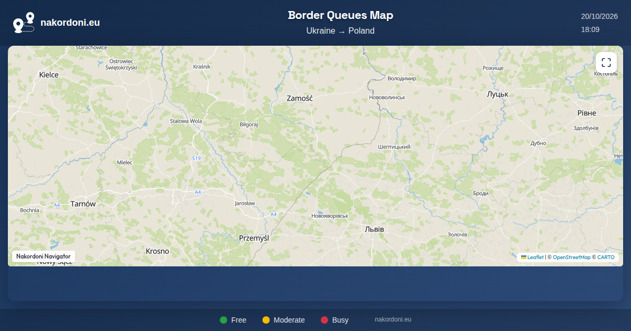Click Przemyśl city label on map

[254, 238]
